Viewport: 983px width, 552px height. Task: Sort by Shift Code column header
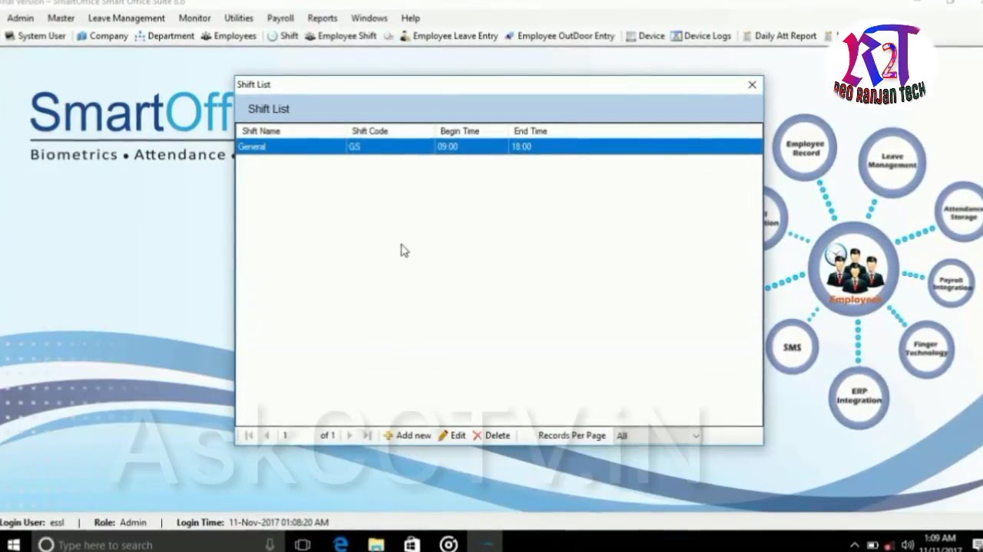coord(369,131)
